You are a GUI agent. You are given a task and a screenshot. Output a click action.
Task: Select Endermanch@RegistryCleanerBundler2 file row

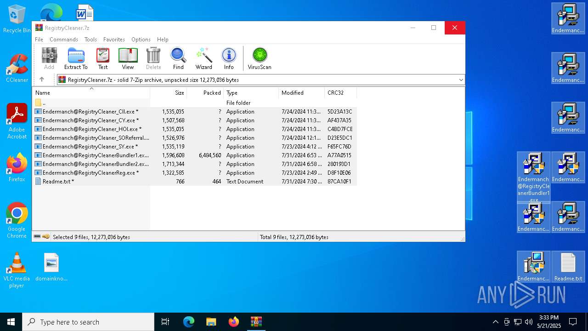pos(195,164)
